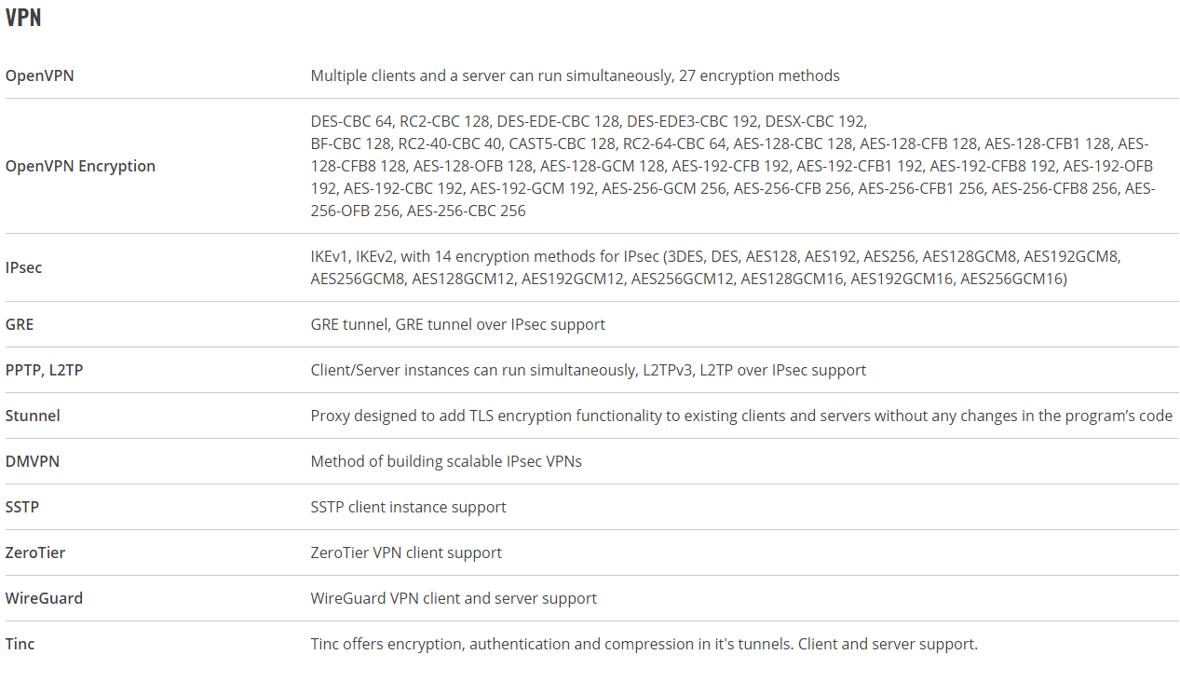Click 'L2TP over IPsec support' description
The width and height of the screenshot is (1180, 682).
(782, 370)
